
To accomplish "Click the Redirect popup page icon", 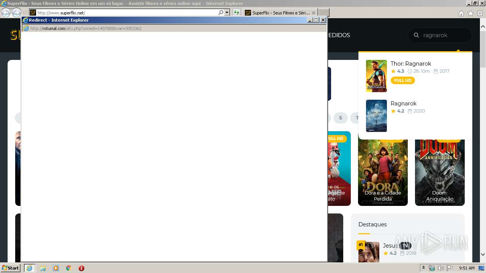I will click(26, 28).
